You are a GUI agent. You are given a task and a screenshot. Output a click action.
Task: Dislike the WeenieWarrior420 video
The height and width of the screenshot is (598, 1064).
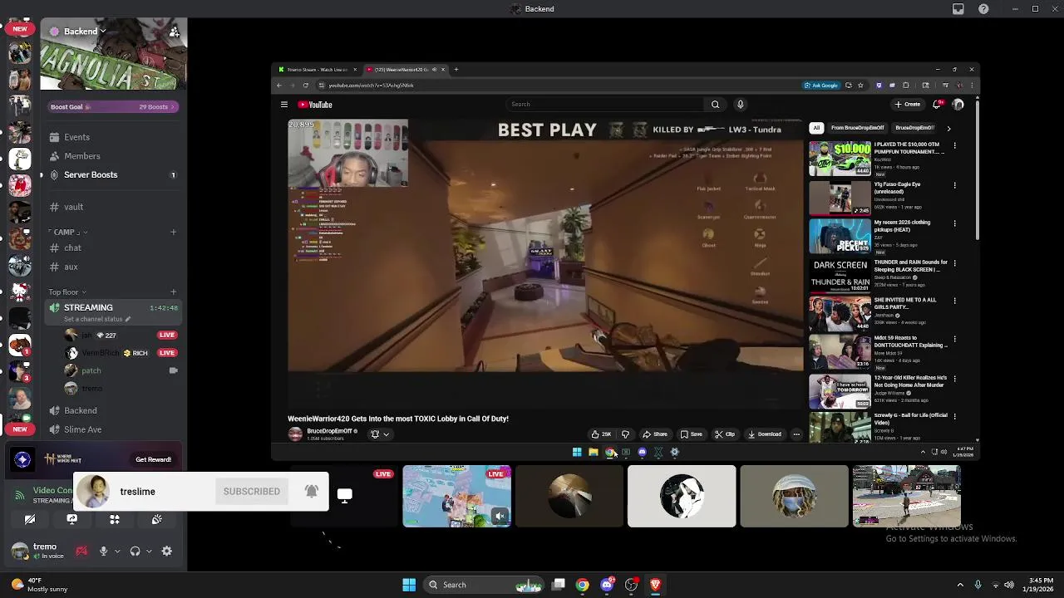(x=625, y=434)
